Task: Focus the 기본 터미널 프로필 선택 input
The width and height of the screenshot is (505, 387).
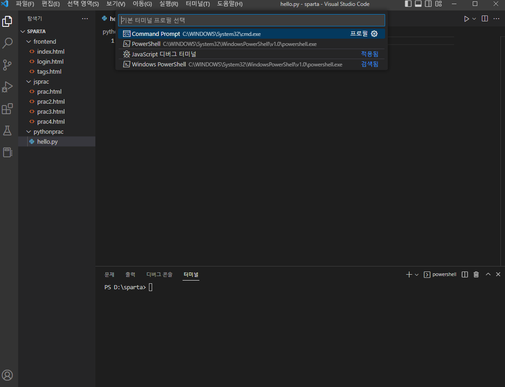Action: pyautogui.click(x=252, y=20)
